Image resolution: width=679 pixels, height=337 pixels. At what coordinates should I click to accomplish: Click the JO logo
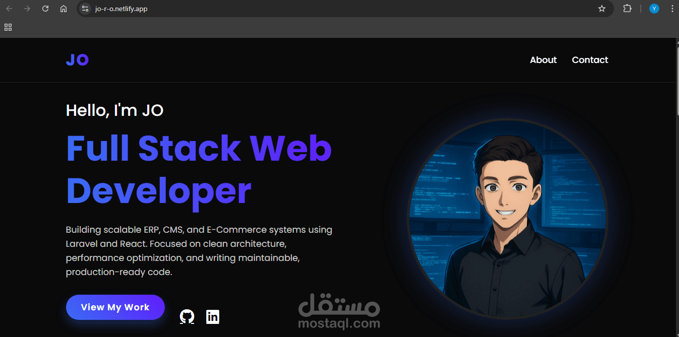[x=77, y=59]
